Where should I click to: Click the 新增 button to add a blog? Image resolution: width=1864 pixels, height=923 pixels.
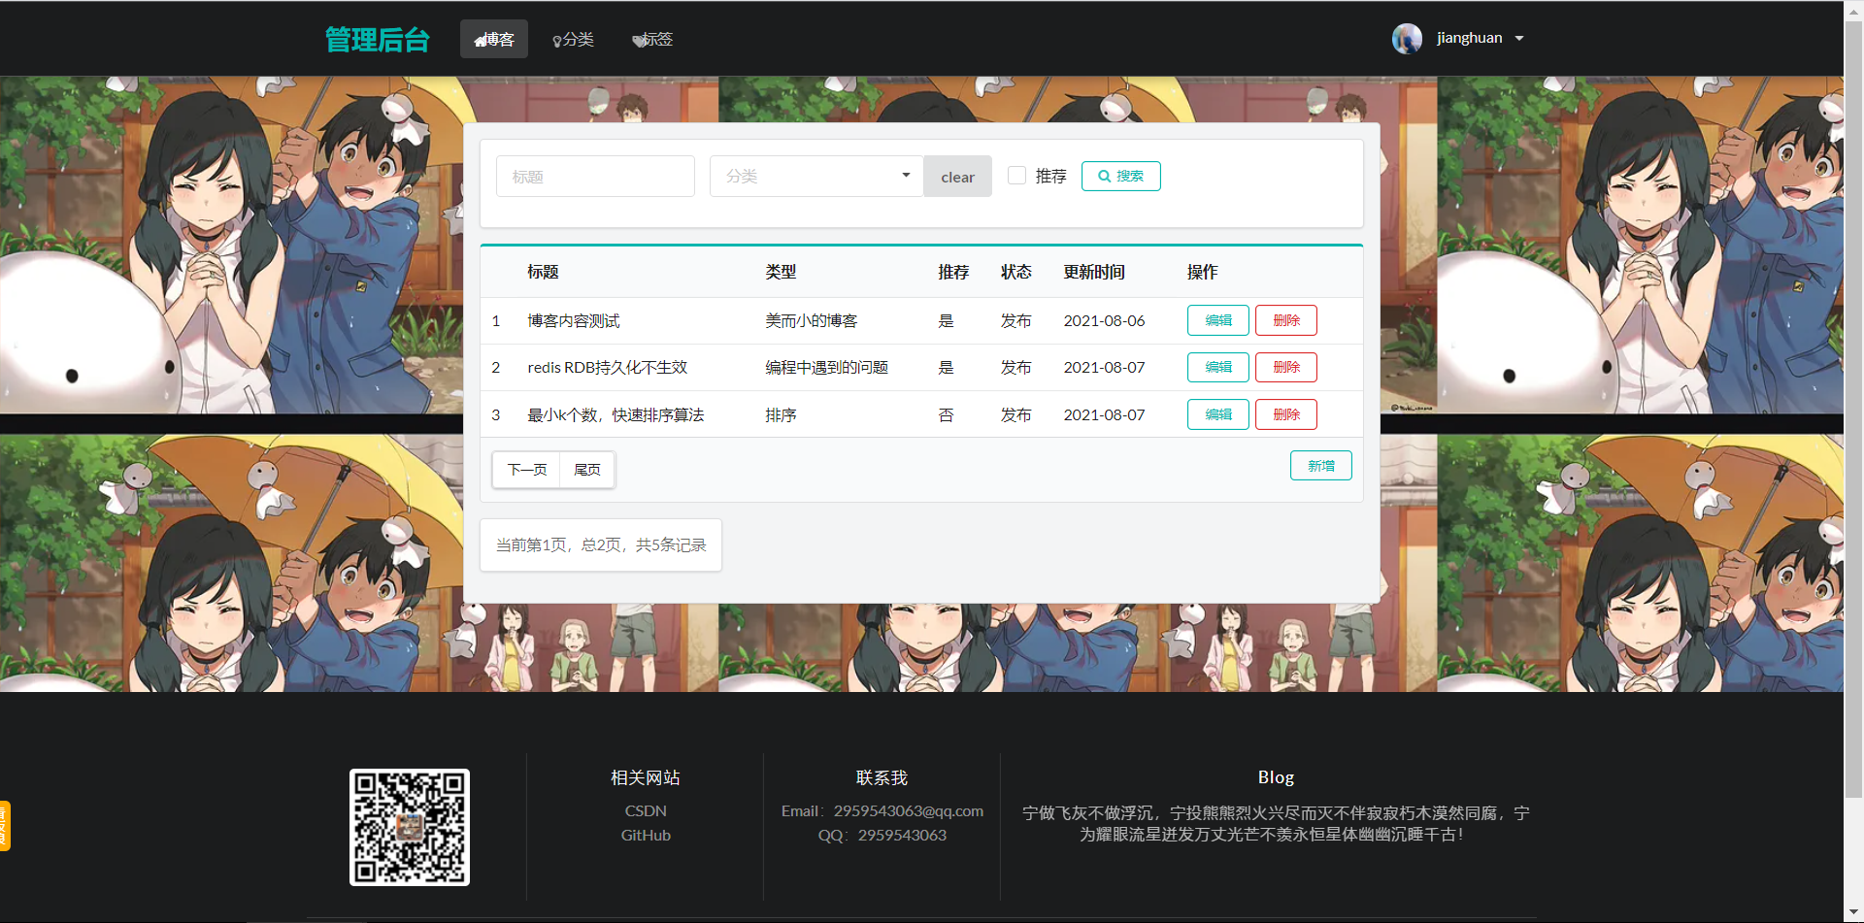(x=1320, y=465)
